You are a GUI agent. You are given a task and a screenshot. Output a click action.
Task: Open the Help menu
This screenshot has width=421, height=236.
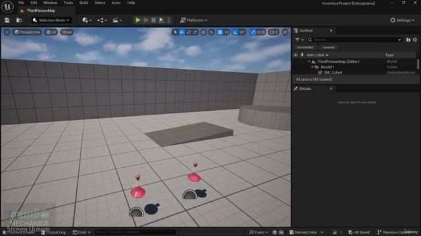(x=131, y=3)
